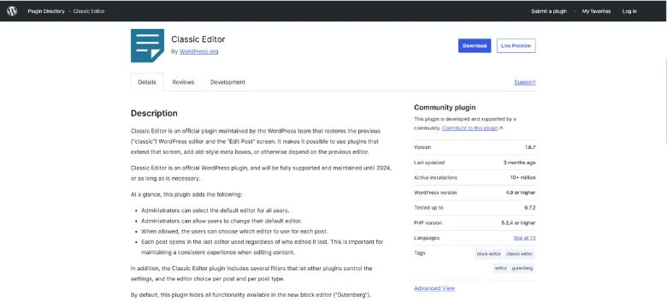
Task: Open the Live Preview button
Action: (516, 45)
